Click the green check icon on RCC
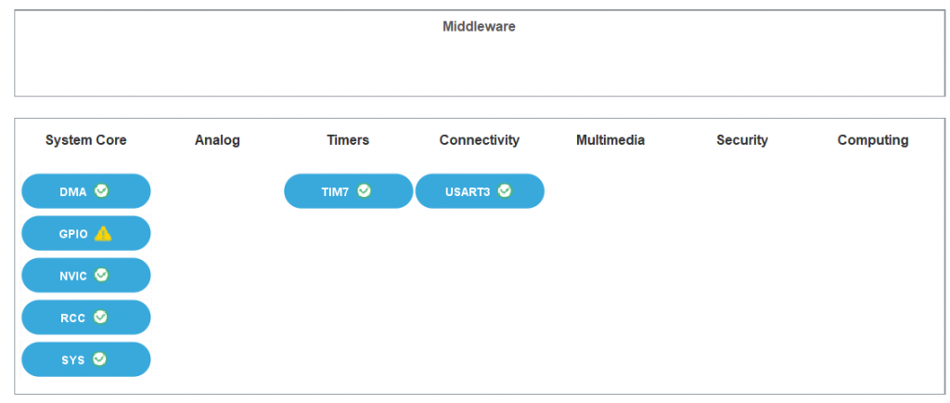The width and height of the screenshot is (950, 403). pos(100,317)
